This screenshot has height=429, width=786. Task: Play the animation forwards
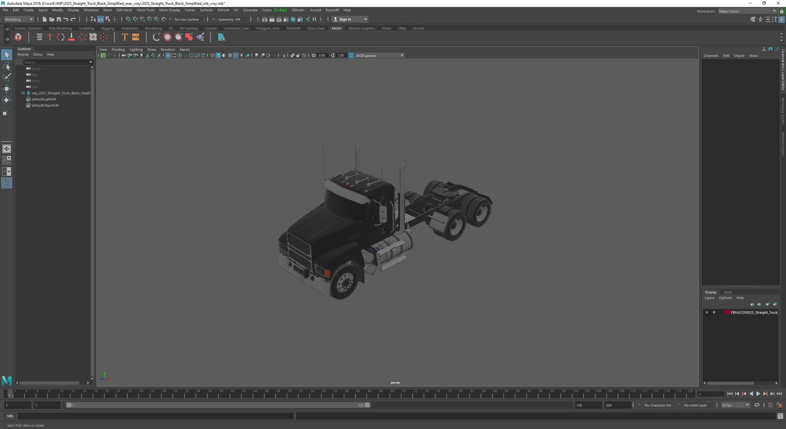(758, 394)
